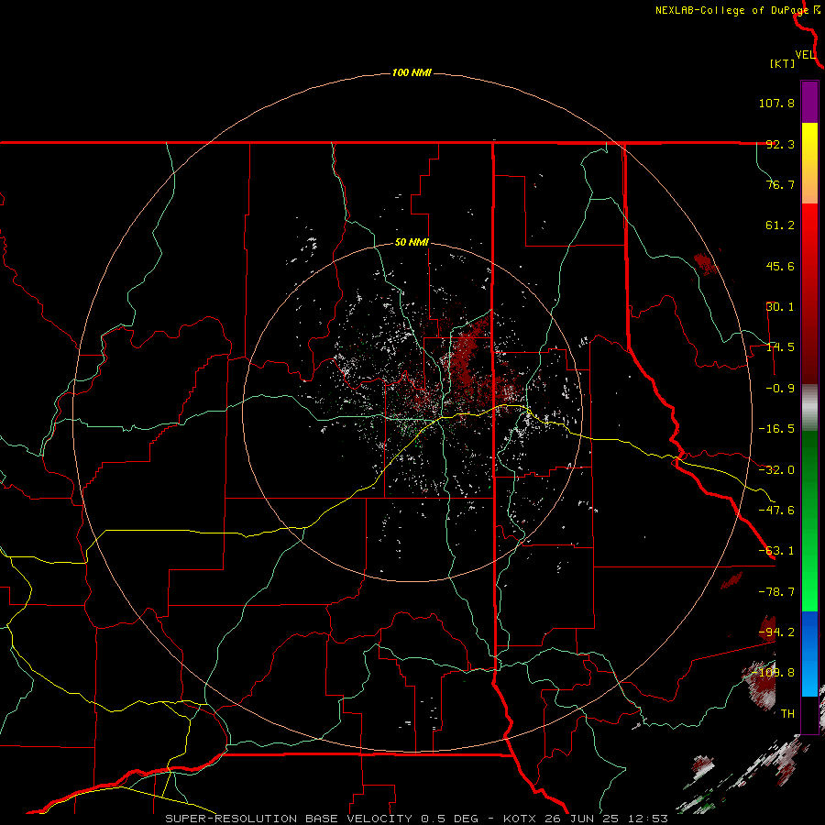825x825 pixels.
Task: Click the -16.5 value on the velocity scale
Action: click(x=776, y=429)
